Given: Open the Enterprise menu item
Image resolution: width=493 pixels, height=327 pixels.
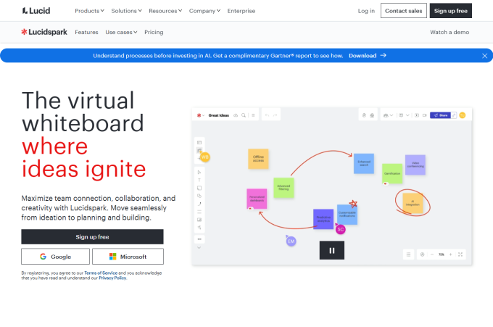Looking at the screenshot, I should [x=241, y=11].
